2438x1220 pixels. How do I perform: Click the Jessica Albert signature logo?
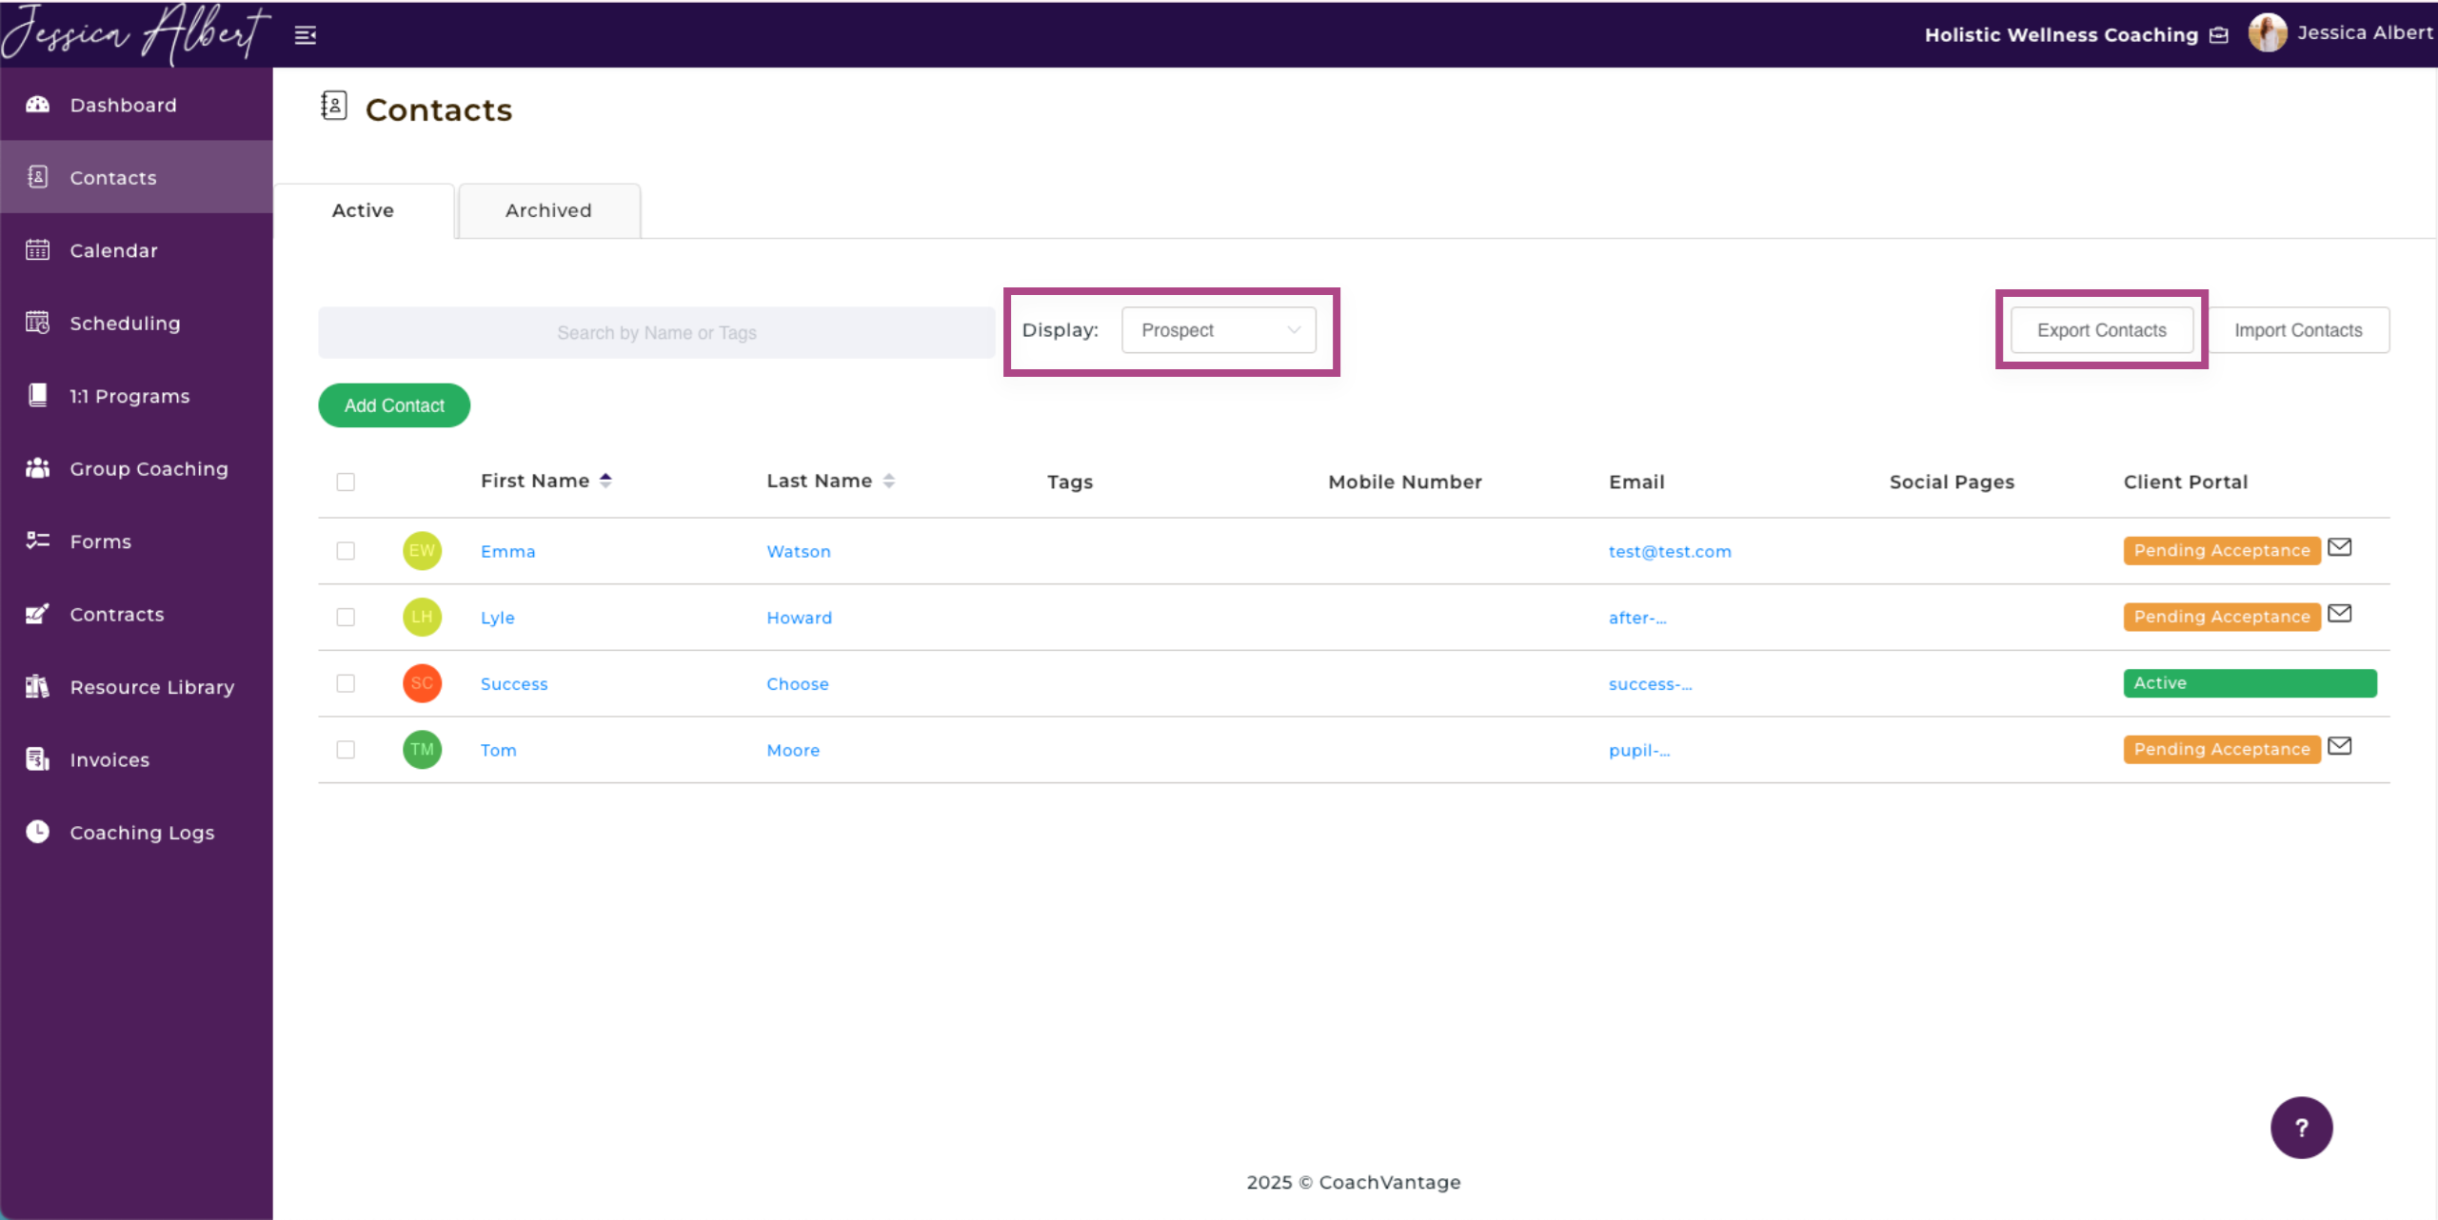[136, 34]
